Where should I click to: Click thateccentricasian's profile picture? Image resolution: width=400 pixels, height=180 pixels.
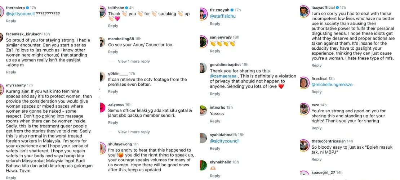305,145
